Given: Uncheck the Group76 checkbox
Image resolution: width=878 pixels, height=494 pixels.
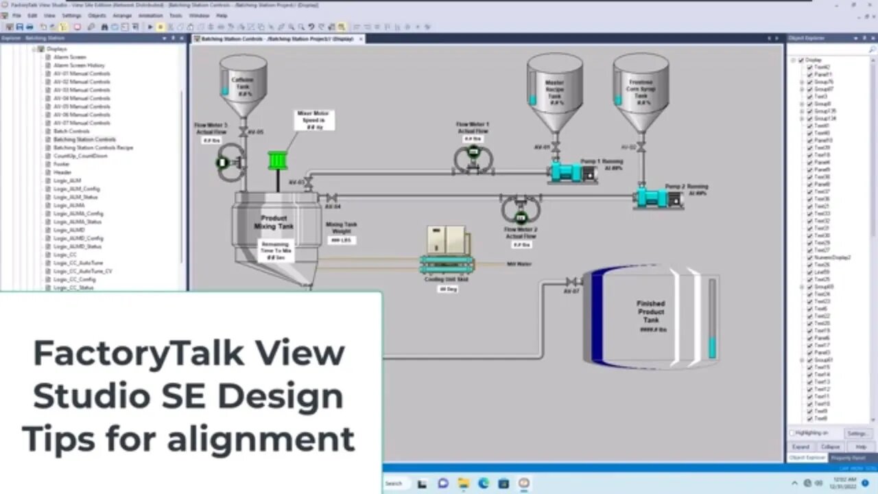Looking at the screenshot, I should [810, 82].
